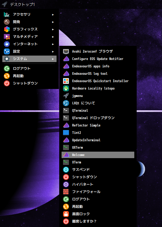
Task: Select the ファイアウォール brick wall icon
Action: pos(66,192)
